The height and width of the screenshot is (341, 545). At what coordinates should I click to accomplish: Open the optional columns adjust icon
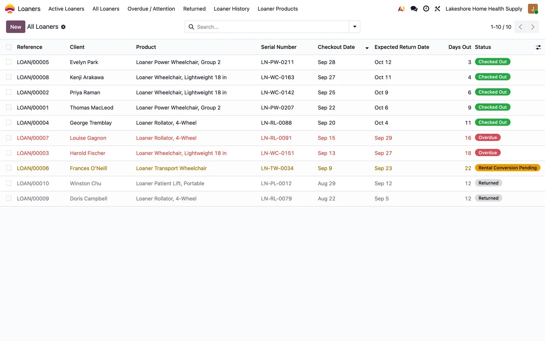(538, 47)
